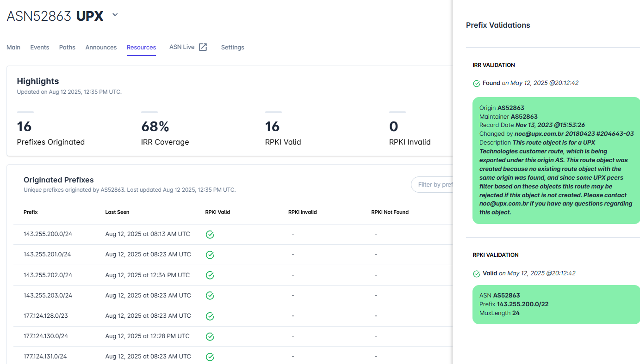
Task: Expand the ASN52863 UPX selector chevron
Action: click(x=115, y=15)
